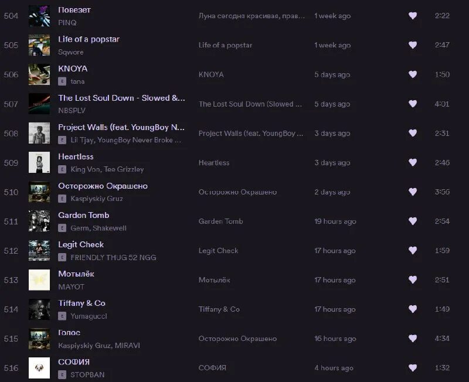Click the heart for Life of a popstar
Screen dimensions: 469x382
(413, 45)
